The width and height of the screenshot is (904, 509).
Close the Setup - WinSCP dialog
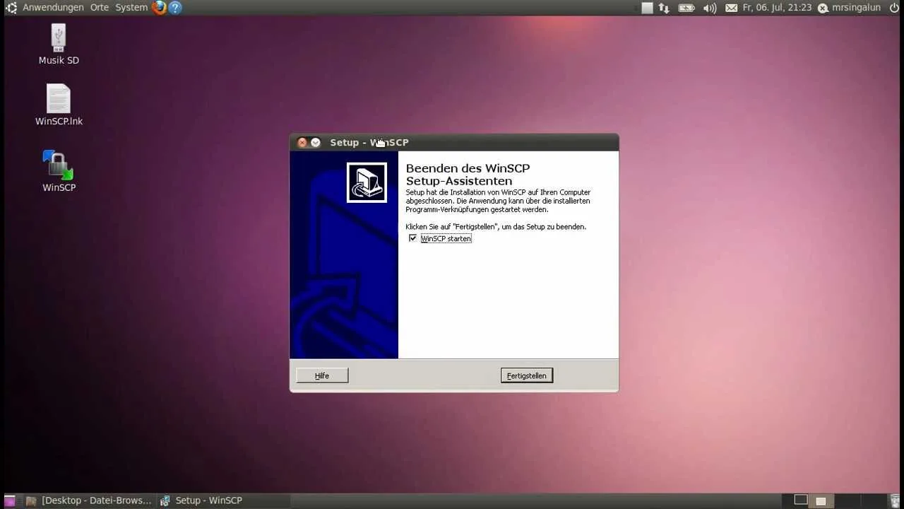302,142
